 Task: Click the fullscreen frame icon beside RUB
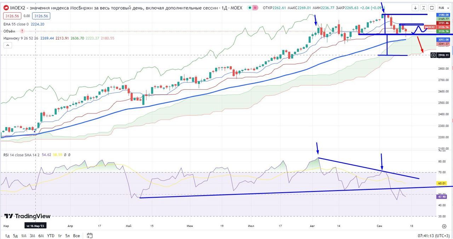point(432,7)
